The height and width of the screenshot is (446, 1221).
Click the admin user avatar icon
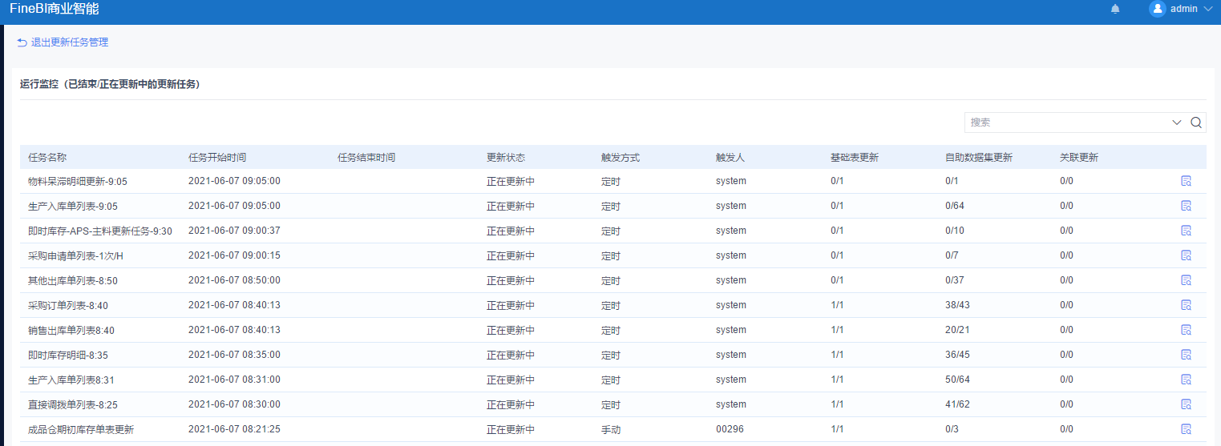(1157, 9)
